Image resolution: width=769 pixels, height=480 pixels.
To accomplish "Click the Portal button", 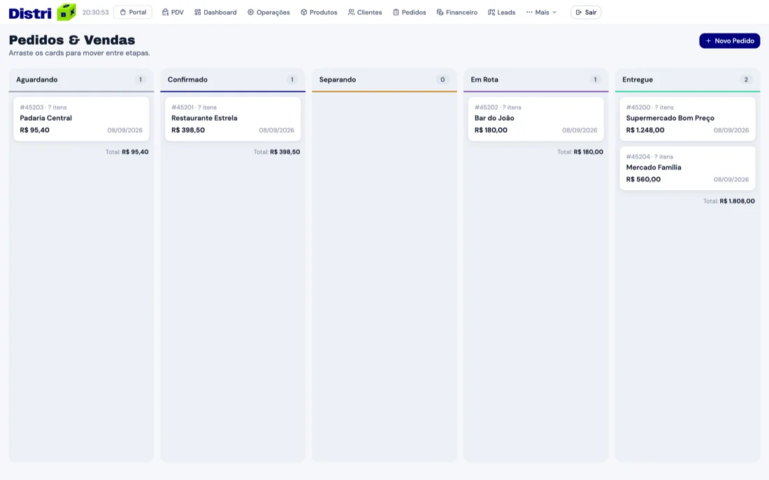I will (x=133, y=13).
